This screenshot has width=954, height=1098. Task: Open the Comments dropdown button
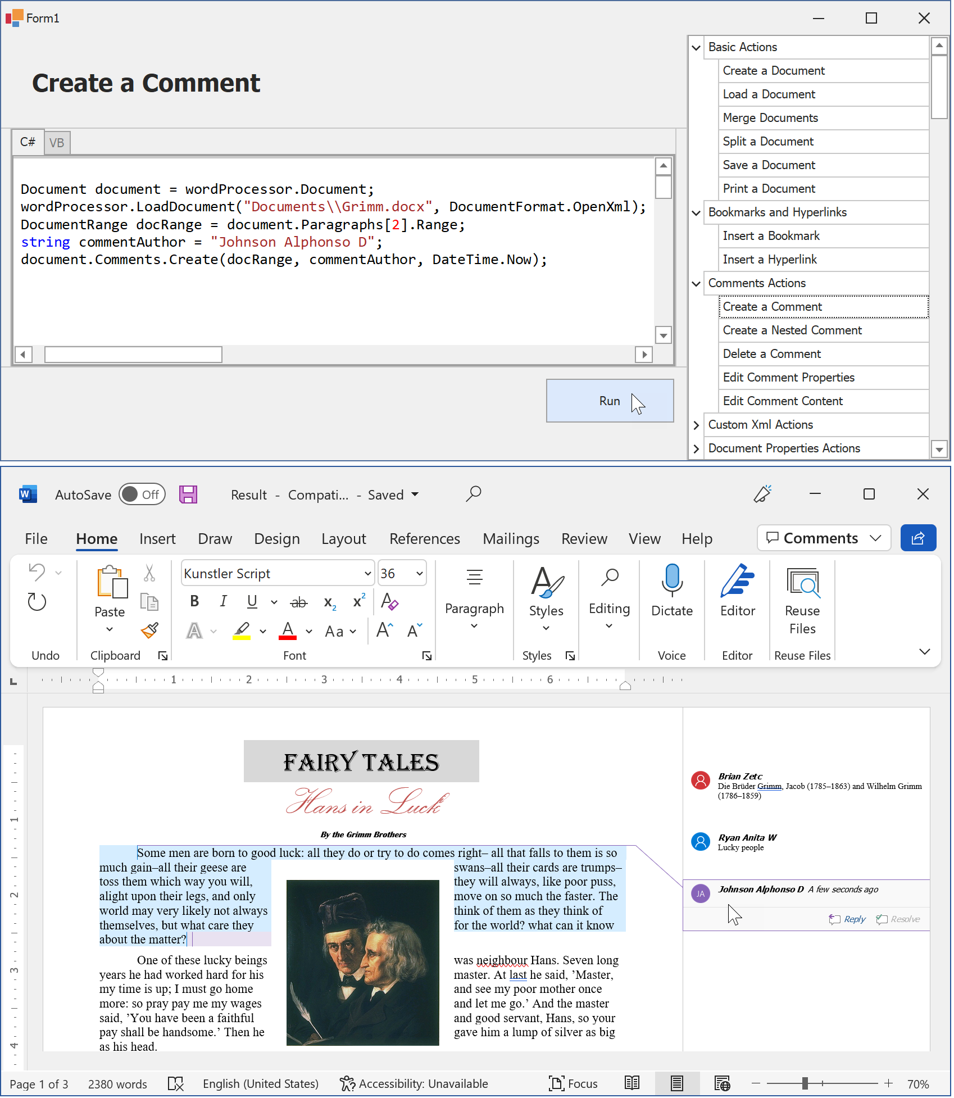824,538
